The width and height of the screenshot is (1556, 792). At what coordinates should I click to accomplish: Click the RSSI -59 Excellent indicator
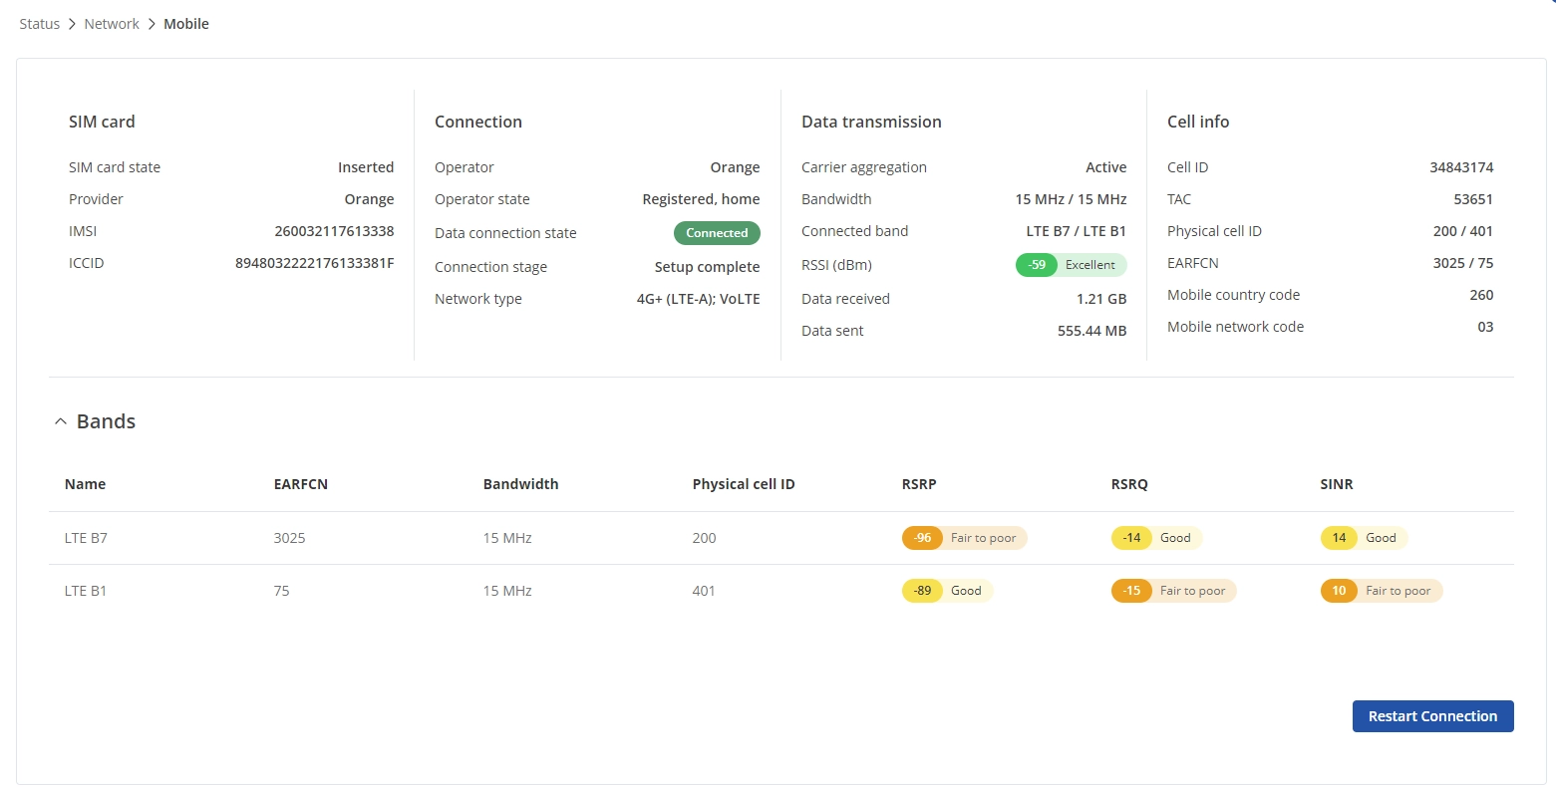coord(1070,265)
